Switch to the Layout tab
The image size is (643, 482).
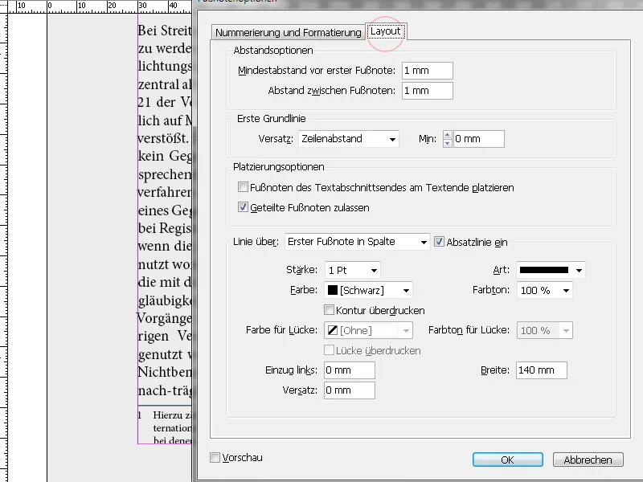386,31
